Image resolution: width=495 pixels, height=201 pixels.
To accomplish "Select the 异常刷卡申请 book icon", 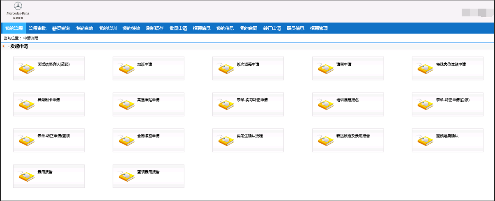I will (x=27, y=105).
